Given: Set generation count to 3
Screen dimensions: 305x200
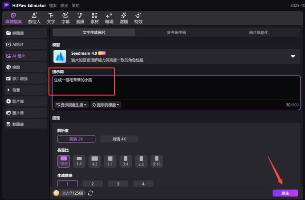Looking at the screenshot, I should (x=118, y=184).
